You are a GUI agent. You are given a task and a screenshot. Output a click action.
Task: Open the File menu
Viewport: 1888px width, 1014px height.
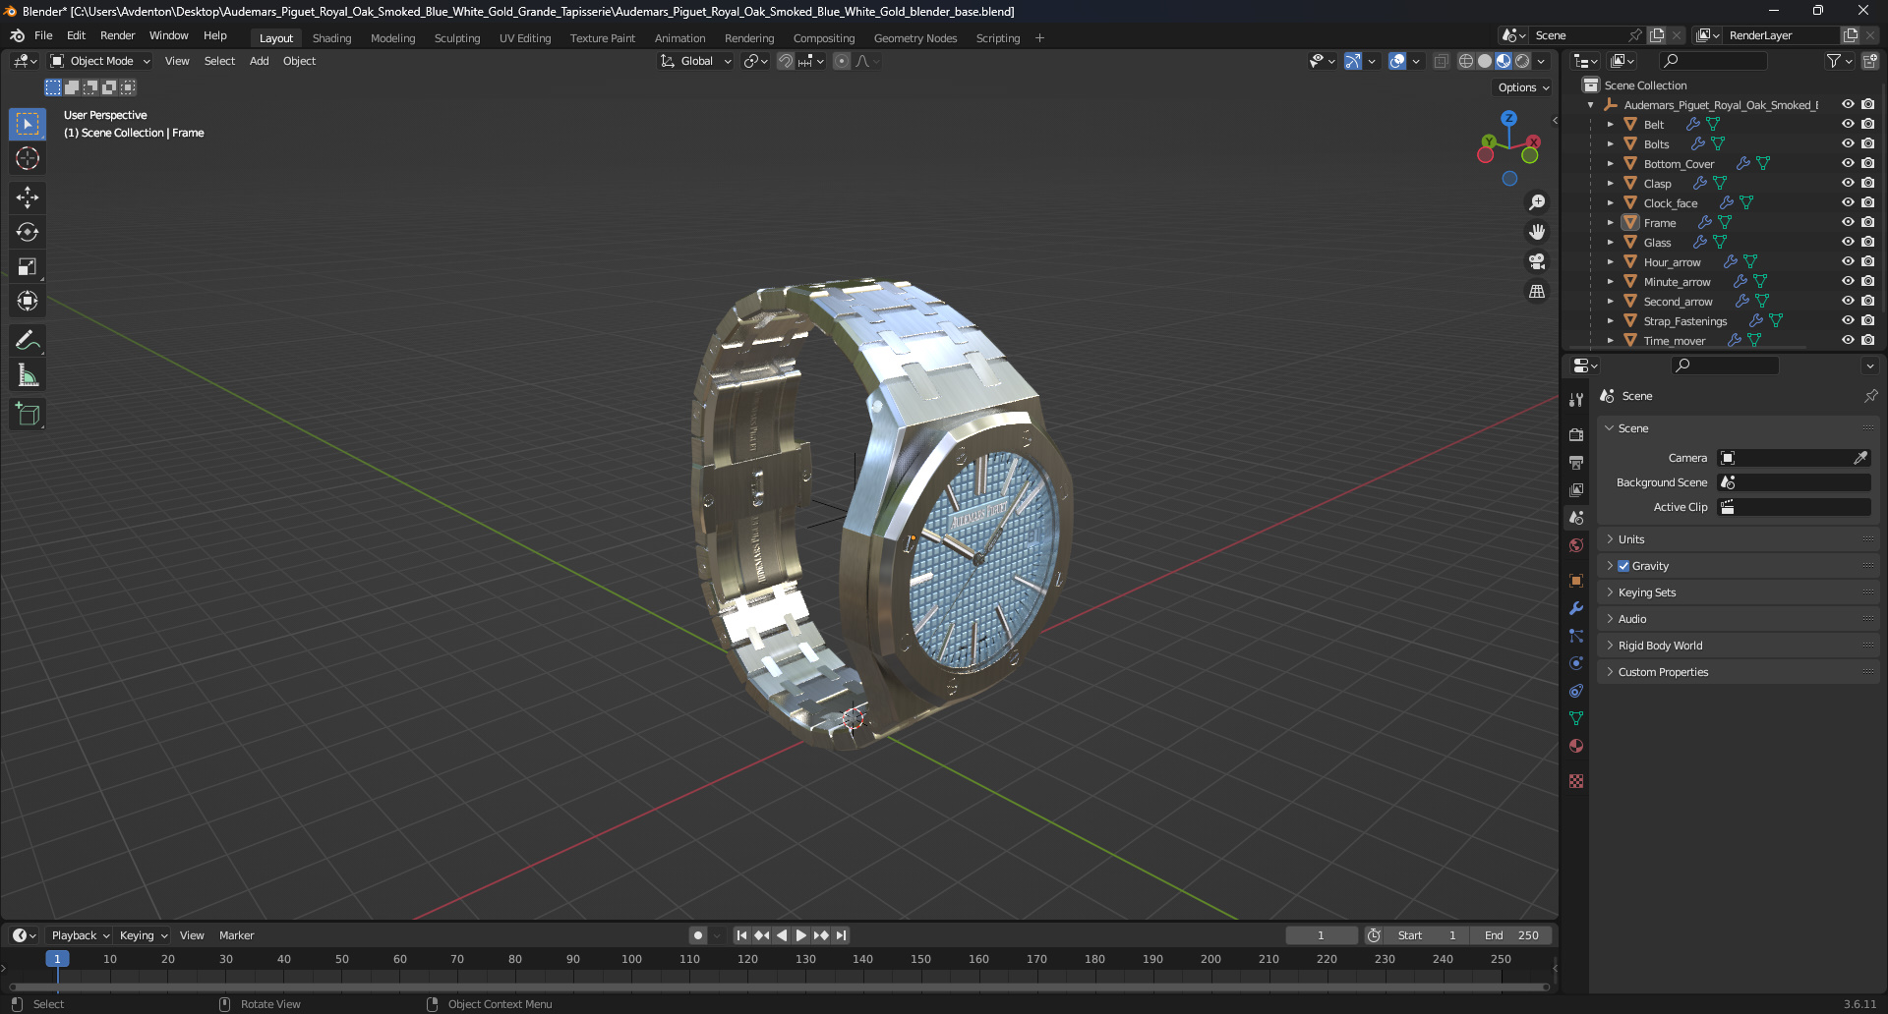pyautogui.click(x=43, y=35)
